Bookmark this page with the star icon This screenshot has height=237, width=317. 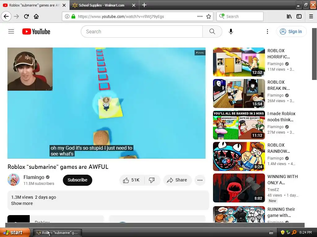point(209,17)
